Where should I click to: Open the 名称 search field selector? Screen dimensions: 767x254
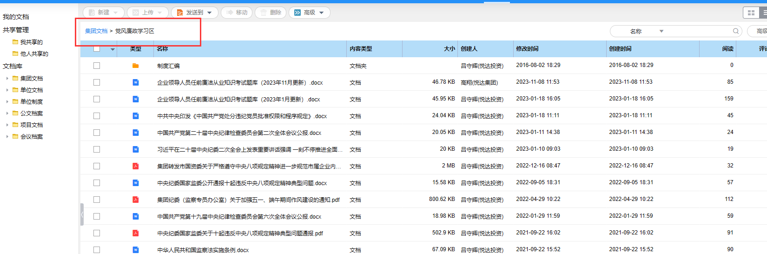(646, 31)
